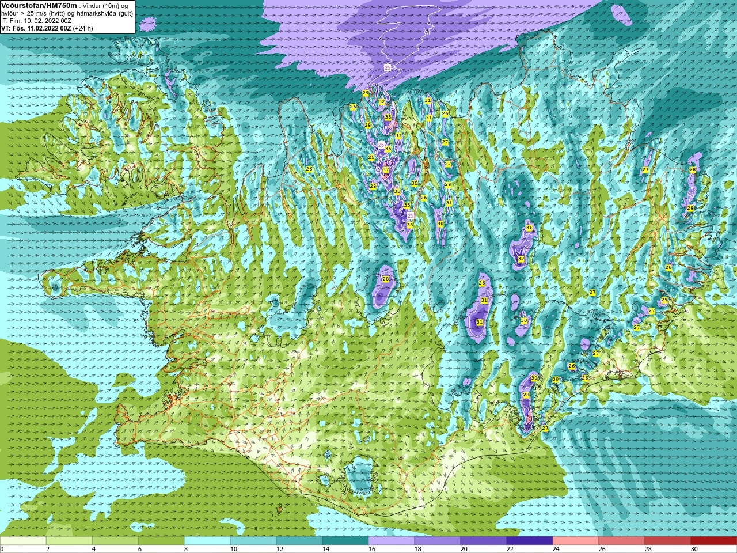
Task: Click the 26–28 m/s salmon legend swatch
Action: point(622,541)
